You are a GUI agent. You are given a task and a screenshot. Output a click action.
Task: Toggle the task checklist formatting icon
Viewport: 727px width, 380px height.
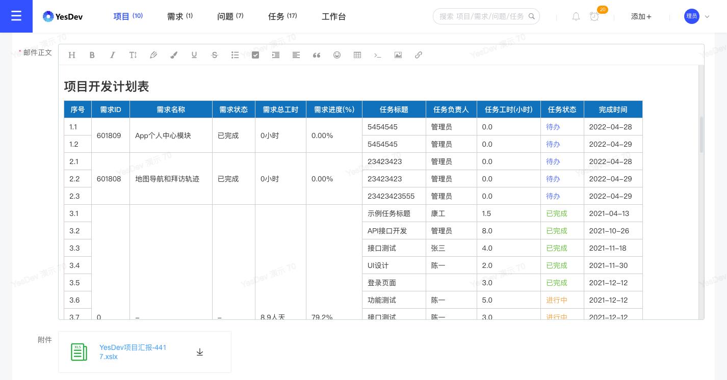255,55
